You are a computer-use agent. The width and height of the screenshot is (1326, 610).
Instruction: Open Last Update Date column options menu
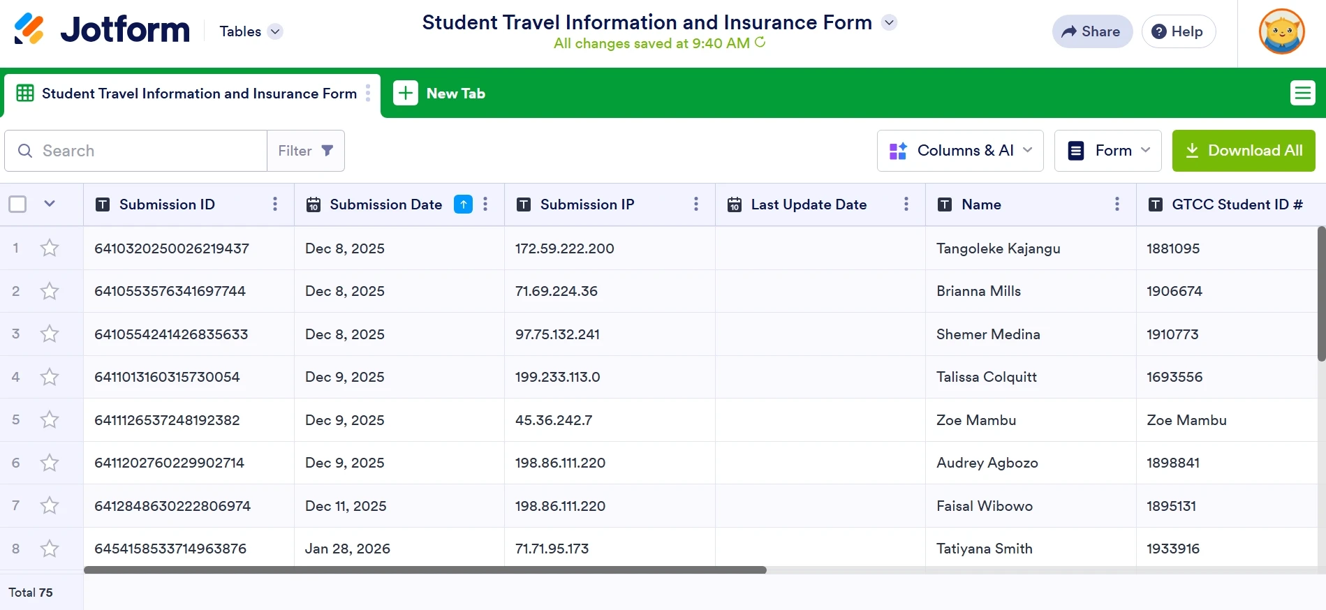[x=906, y=204]
